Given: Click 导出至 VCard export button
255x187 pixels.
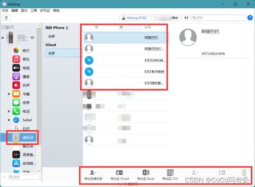Looking at the screenshot, I should point(120,175).
